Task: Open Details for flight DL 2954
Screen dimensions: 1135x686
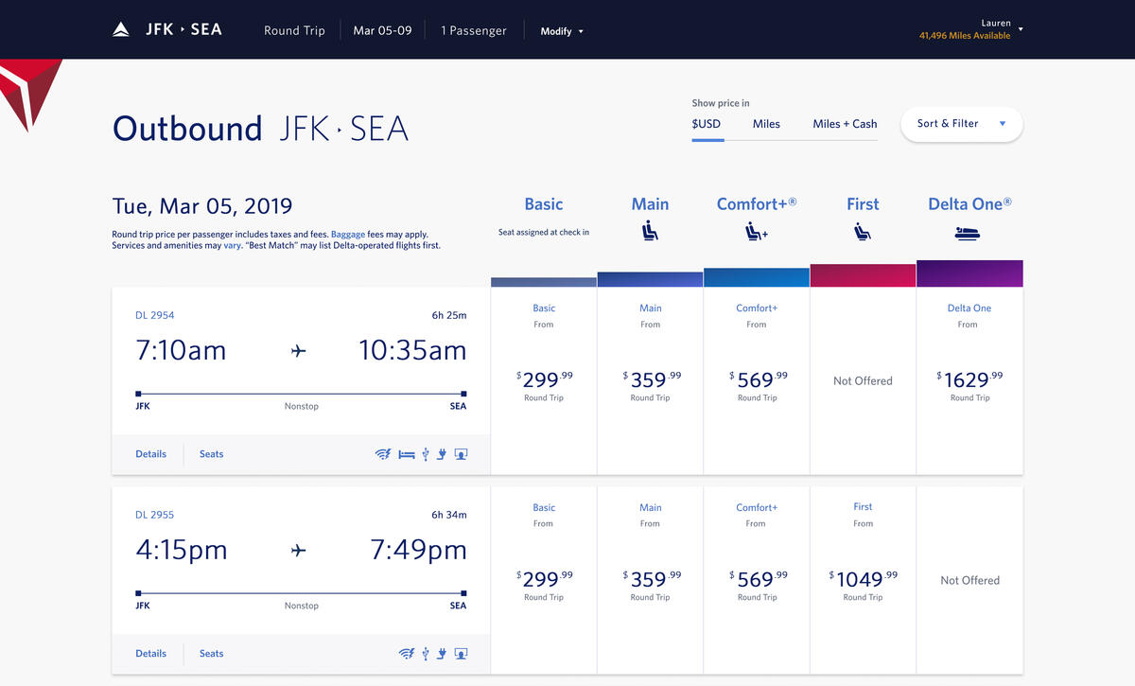Action: tap(150, 454)
